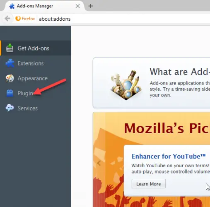Screen dimensions: 210x207
Task: Focus the about:addons address field
Action: click(x=124, y=19)
